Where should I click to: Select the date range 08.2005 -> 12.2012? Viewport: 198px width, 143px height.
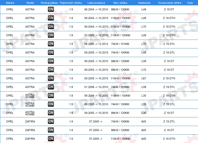pos(96,44)
